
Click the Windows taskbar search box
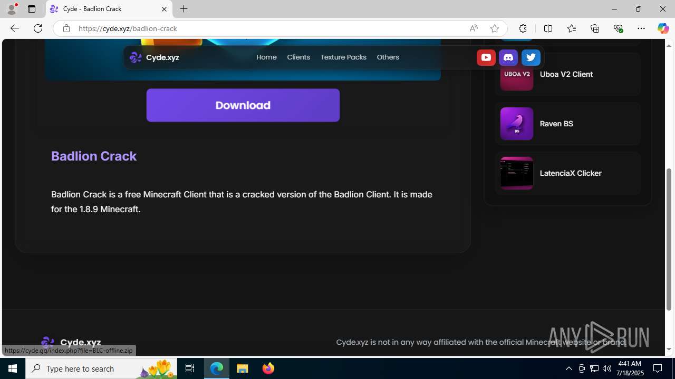coord(102,368)
